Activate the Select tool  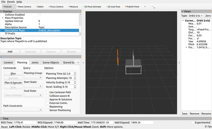point(40,7)
